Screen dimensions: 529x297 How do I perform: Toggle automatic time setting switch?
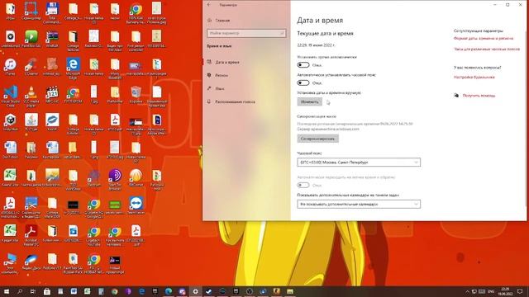303,64
